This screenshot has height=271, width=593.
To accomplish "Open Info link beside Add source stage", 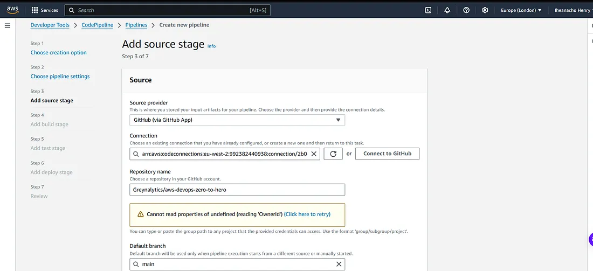I will [x=211, y=46].
